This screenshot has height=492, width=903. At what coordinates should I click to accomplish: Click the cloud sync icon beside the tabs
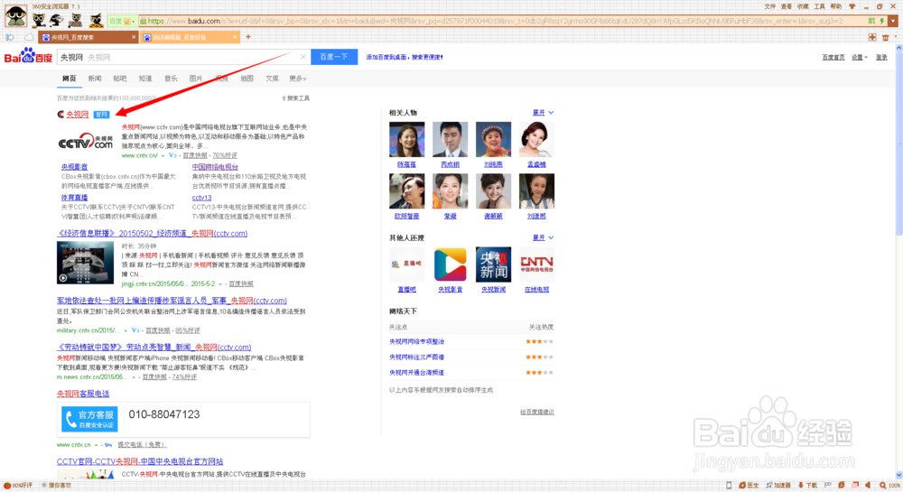[x=28, y=37]
